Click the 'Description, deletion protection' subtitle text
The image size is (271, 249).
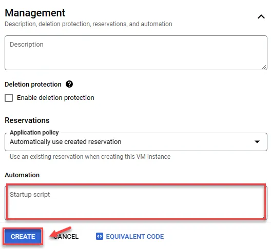click(88, 24)
